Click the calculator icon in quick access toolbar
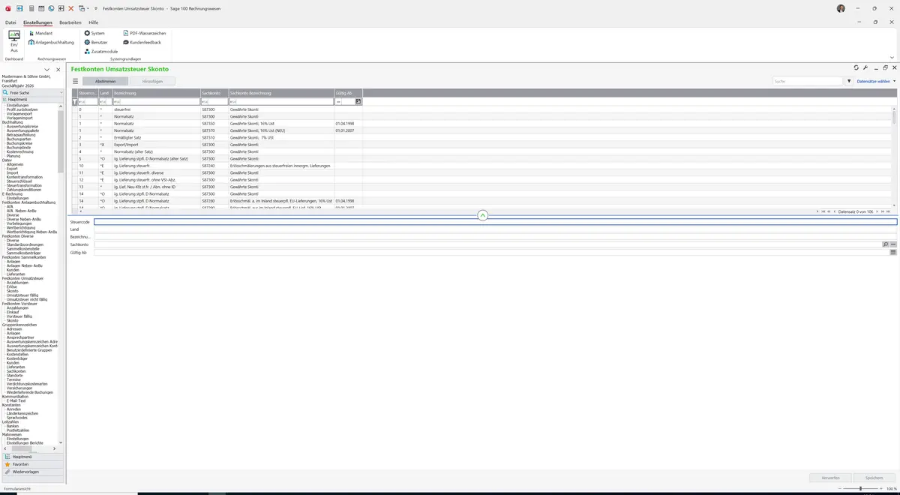 point(31,8)
